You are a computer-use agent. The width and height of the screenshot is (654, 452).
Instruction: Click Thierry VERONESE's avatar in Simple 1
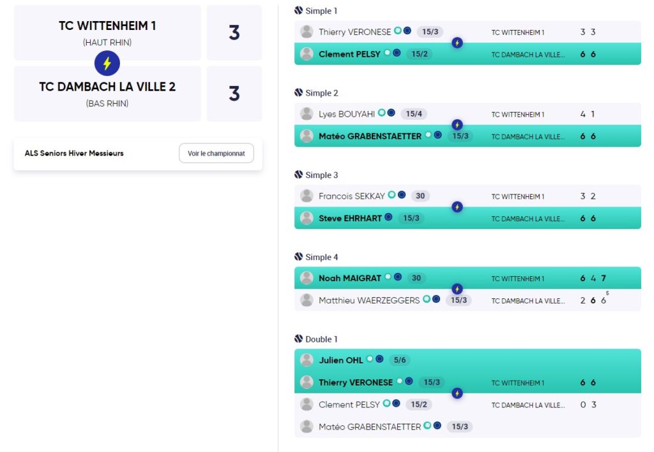pos(307,32)
